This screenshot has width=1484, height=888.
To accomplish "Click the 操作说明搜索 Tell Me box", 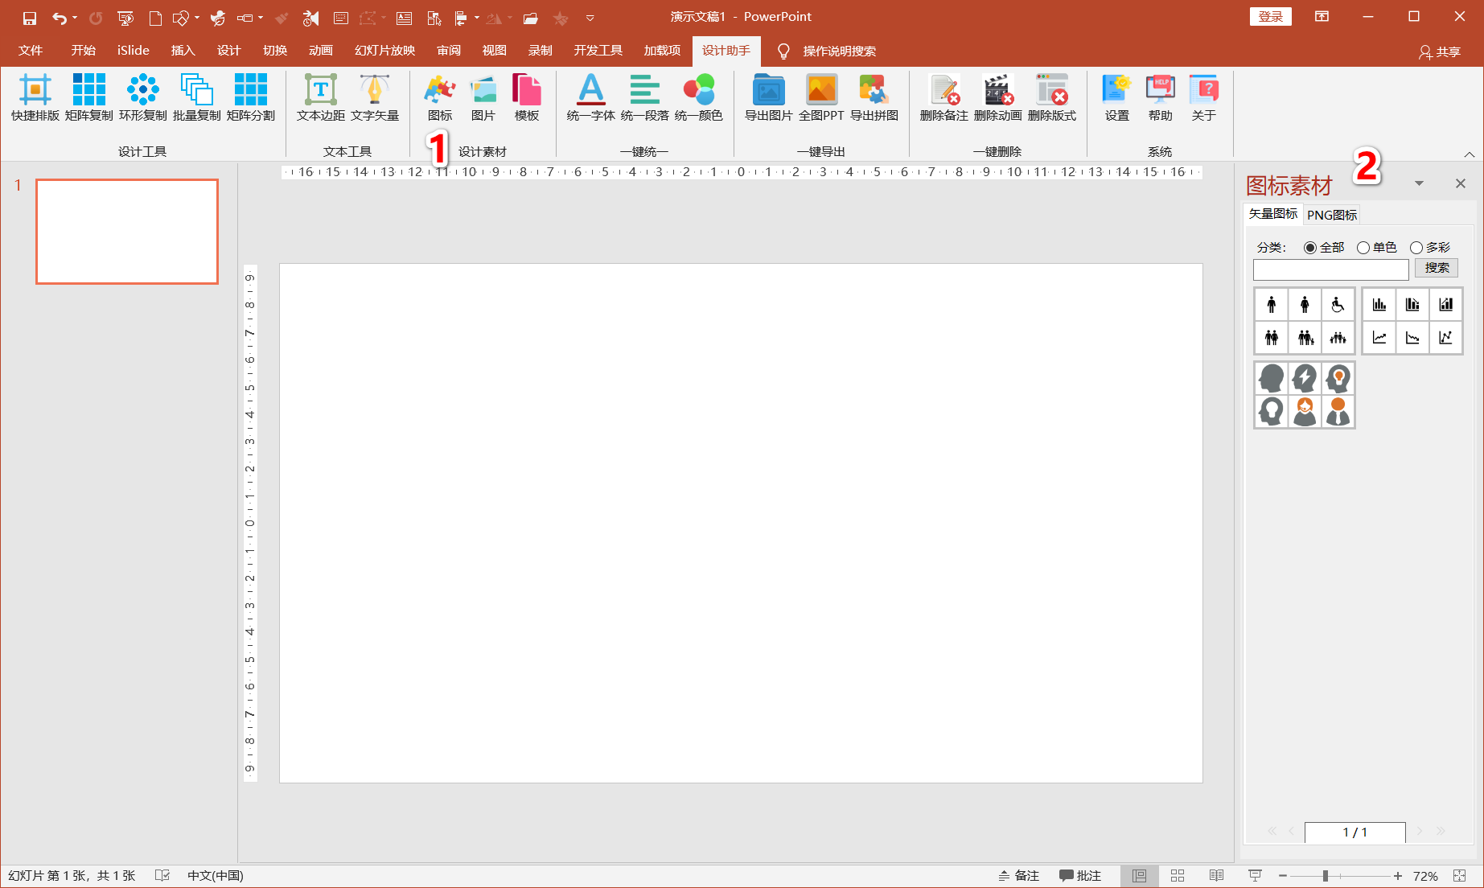I will pyautogui.click(x=839, y=51).
